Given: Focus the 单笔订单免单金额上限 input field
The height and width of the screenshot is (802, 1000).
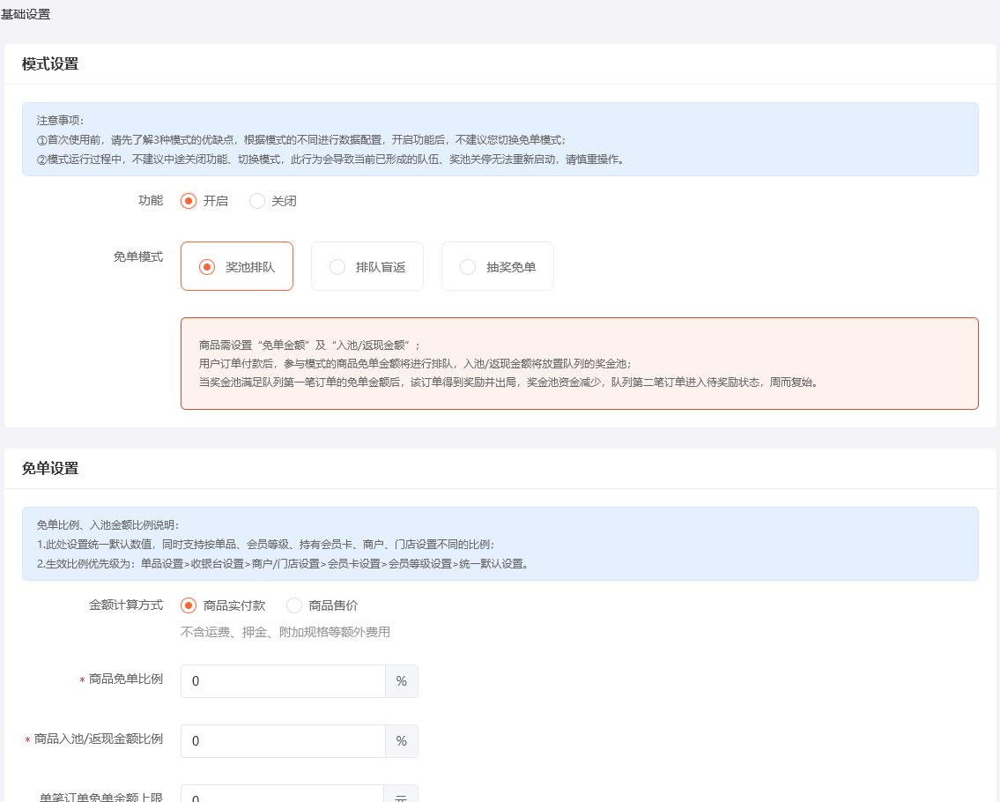Looking at the screenshot, I should (282, 794).
